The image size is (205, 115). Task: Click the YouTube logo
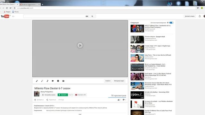click(x=5, y=16)
